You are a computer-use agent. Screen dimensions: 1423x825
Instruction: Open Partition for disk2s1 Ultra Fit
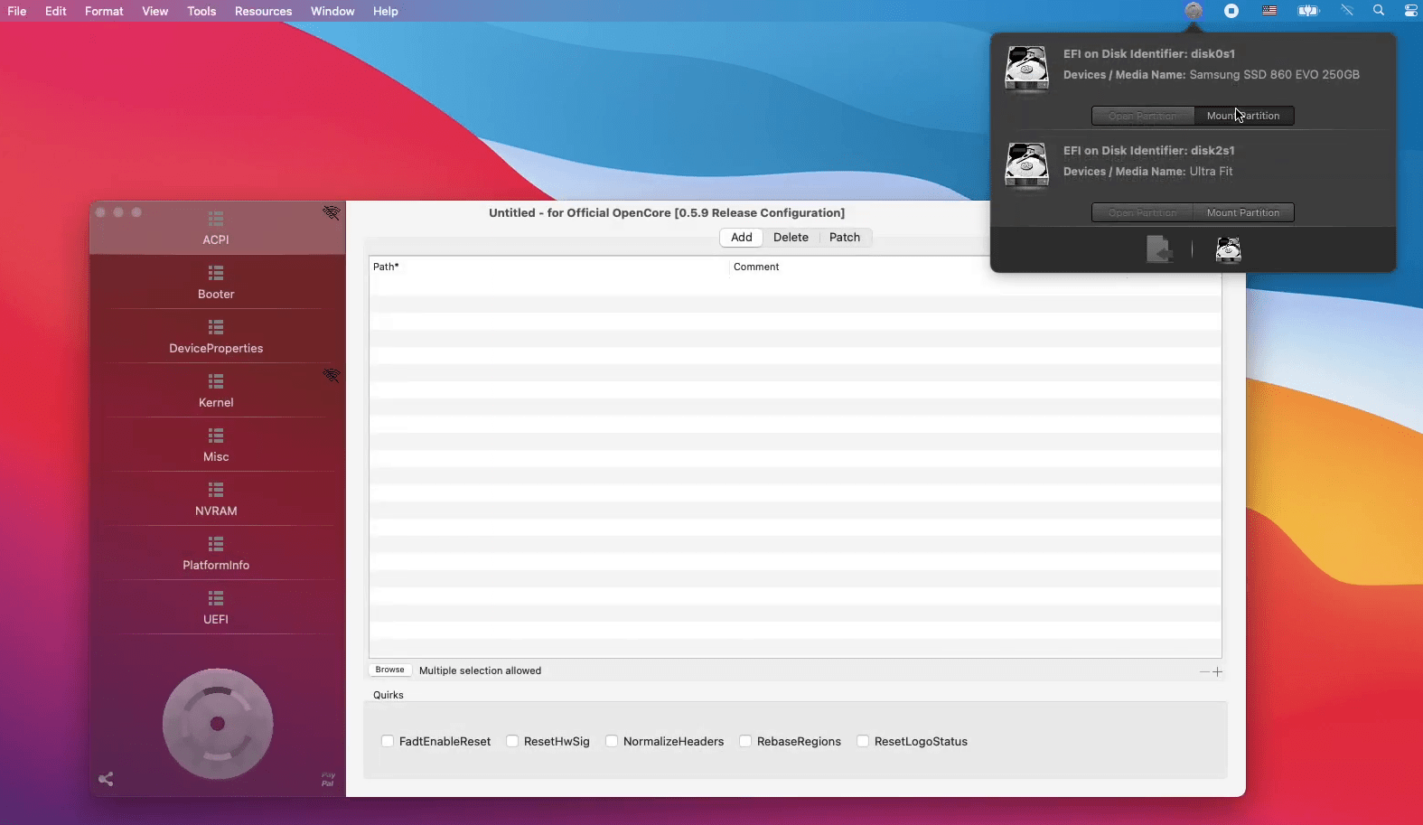pos(1143,212)
